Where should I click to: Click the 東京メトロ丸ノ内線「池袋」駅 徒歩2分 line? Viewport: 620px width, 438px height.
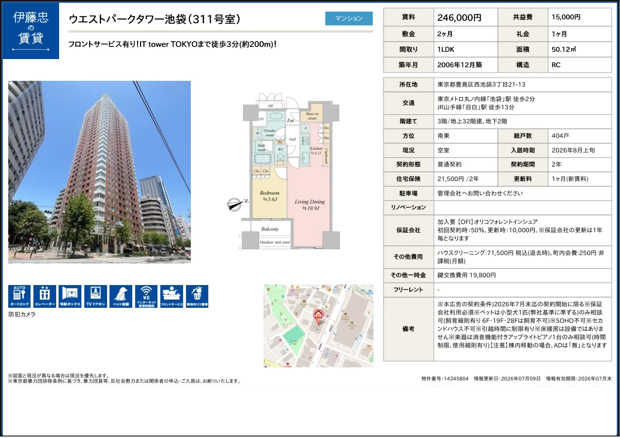point(486,99)
